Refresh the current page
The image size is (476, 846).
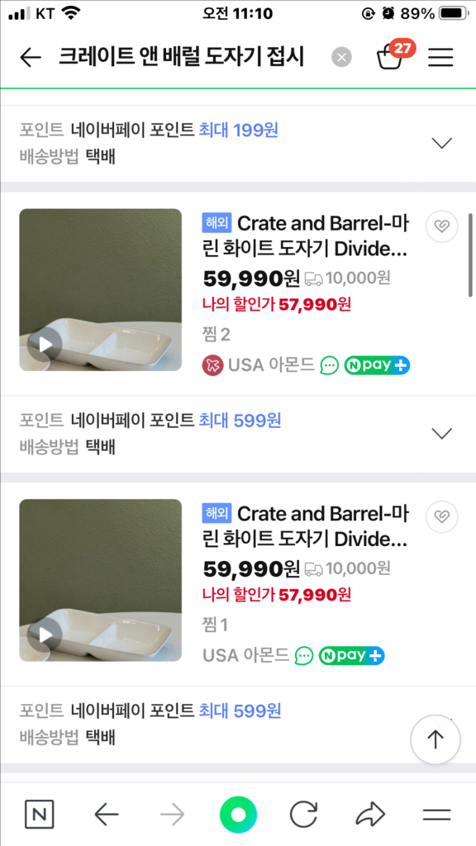tap(305, 815)
